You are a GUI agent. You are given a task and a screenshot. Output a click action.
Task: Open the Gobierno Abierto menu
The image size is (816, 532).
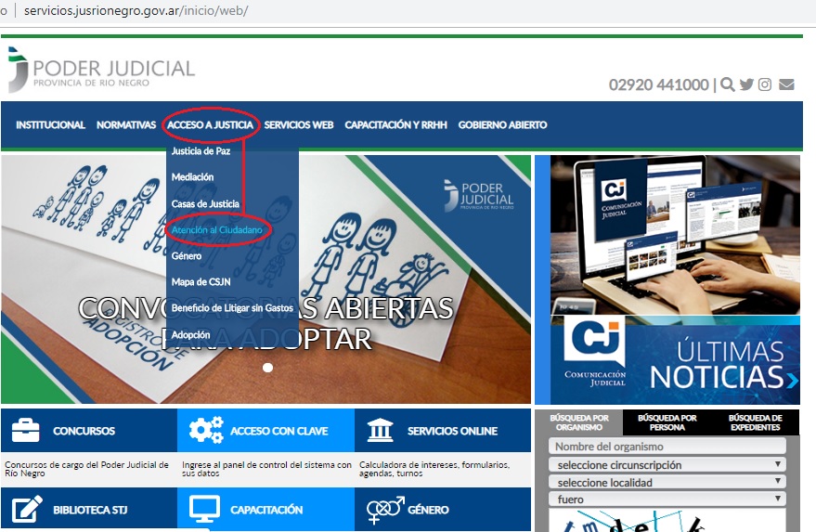coord(503,125)
